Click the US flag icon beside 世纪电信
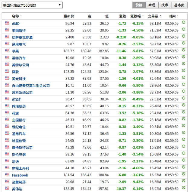The width and height of the screenshot is (190, 192). (7, 126)
